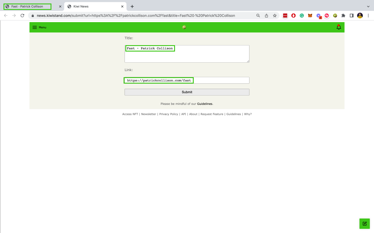The width and height of the screenshot is (374, 233).
Task: Toggle the browser side panel
Action: pos(352,16)
